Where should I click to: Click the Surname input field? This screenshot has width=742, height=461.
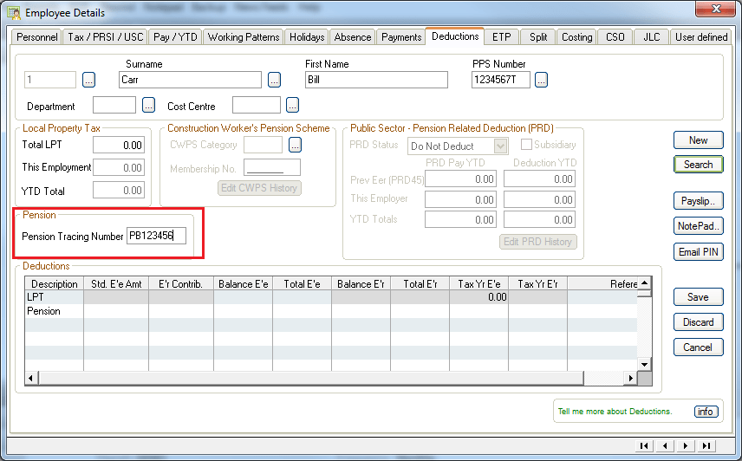pos(190,80)
